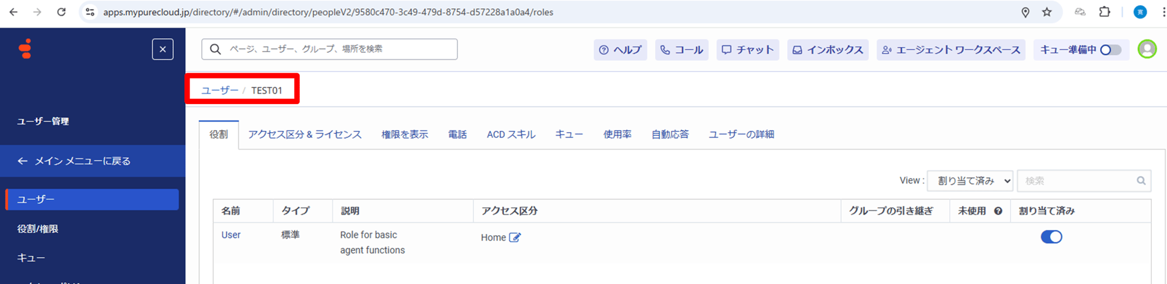This screenshot has width=1167, height=284.
Task: Open the View 割り当て済み dropdown
Action: pyautogui.click(x=970, y=181)
